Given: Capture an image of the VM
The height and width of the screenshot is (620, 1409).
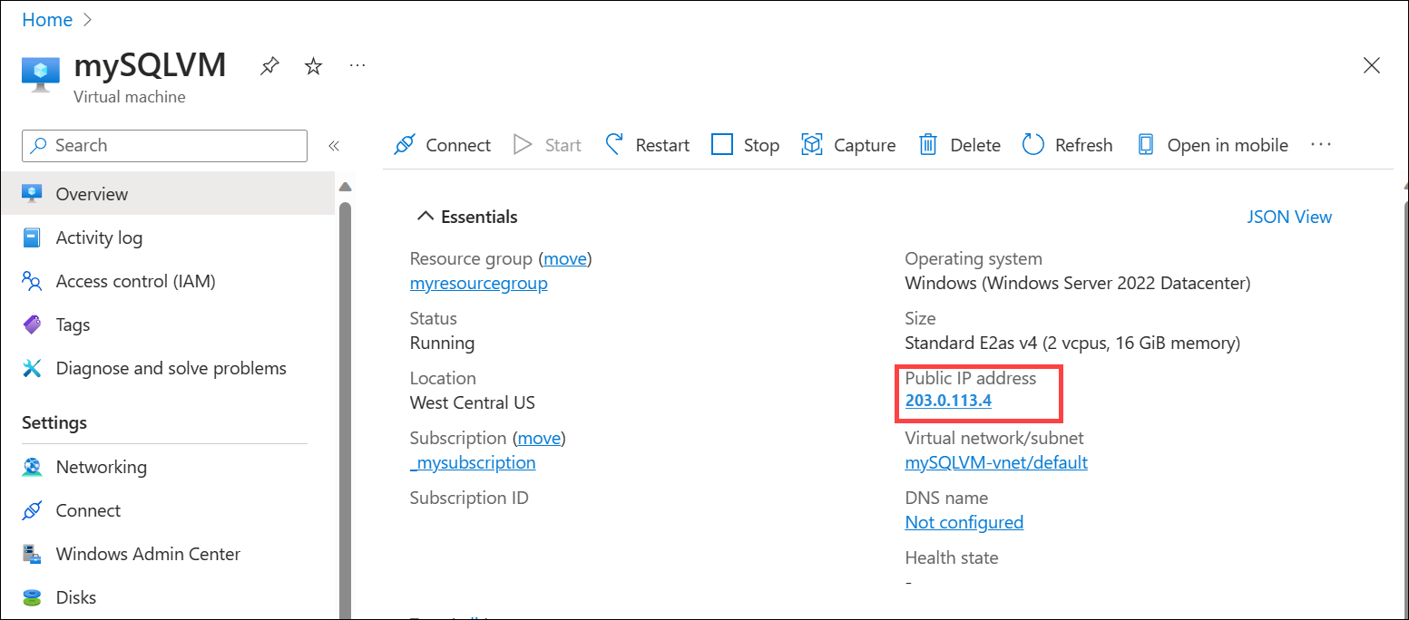Looking at the screenshot, I should point(848,144).
